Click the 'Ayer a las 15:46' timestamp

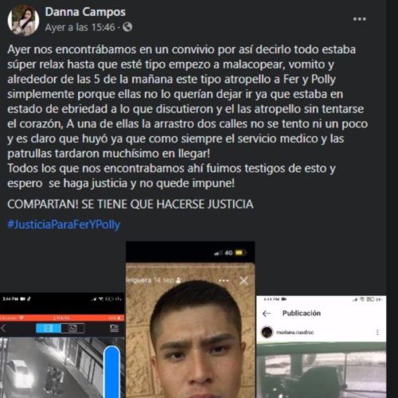[x=80, y=27]
